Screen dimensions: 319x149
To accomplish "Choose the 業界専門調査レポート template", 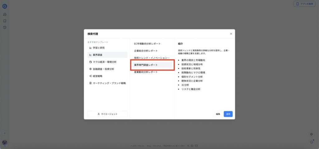I will coord(152,65).
